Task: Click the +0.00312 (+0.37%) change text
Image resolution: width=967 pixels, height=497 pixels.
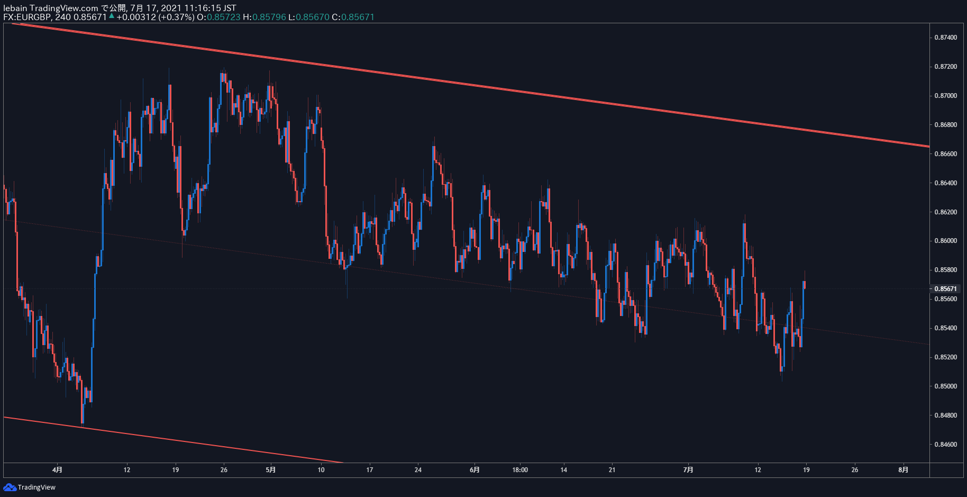Action: (156, 17)
